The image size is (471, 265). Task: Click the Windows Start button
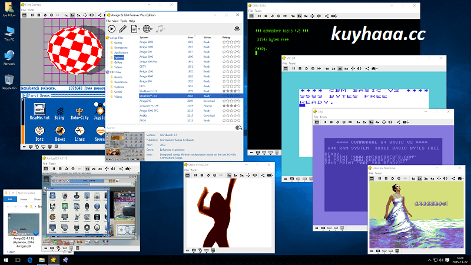click(6, 260)
